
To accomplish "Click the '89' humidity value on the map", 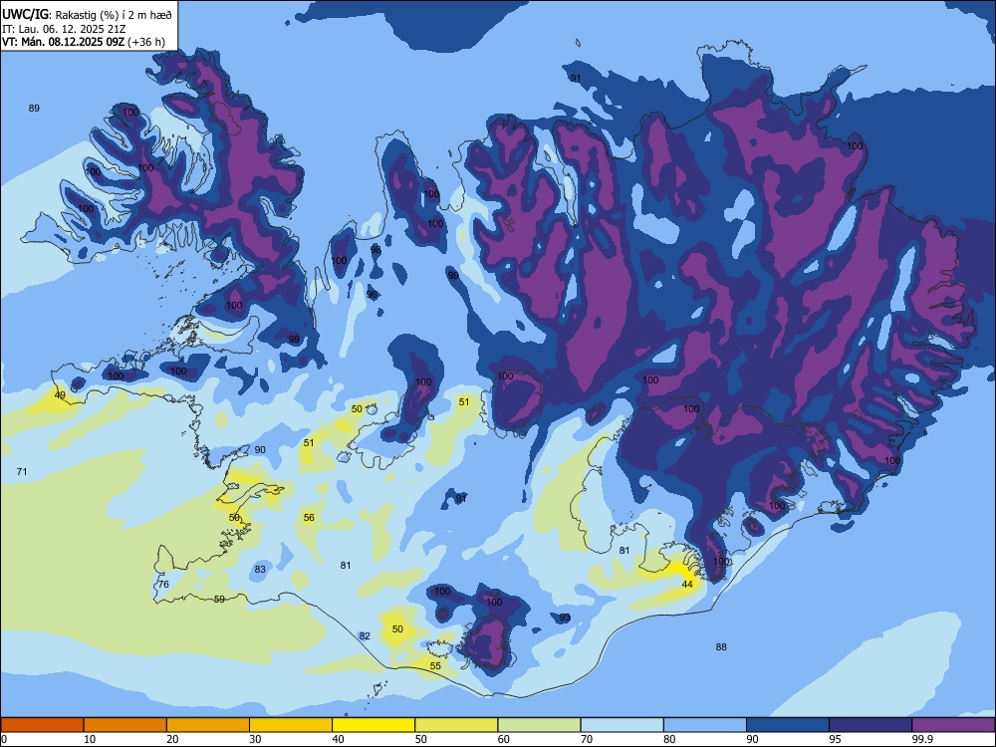I will (x=34, y=108).
